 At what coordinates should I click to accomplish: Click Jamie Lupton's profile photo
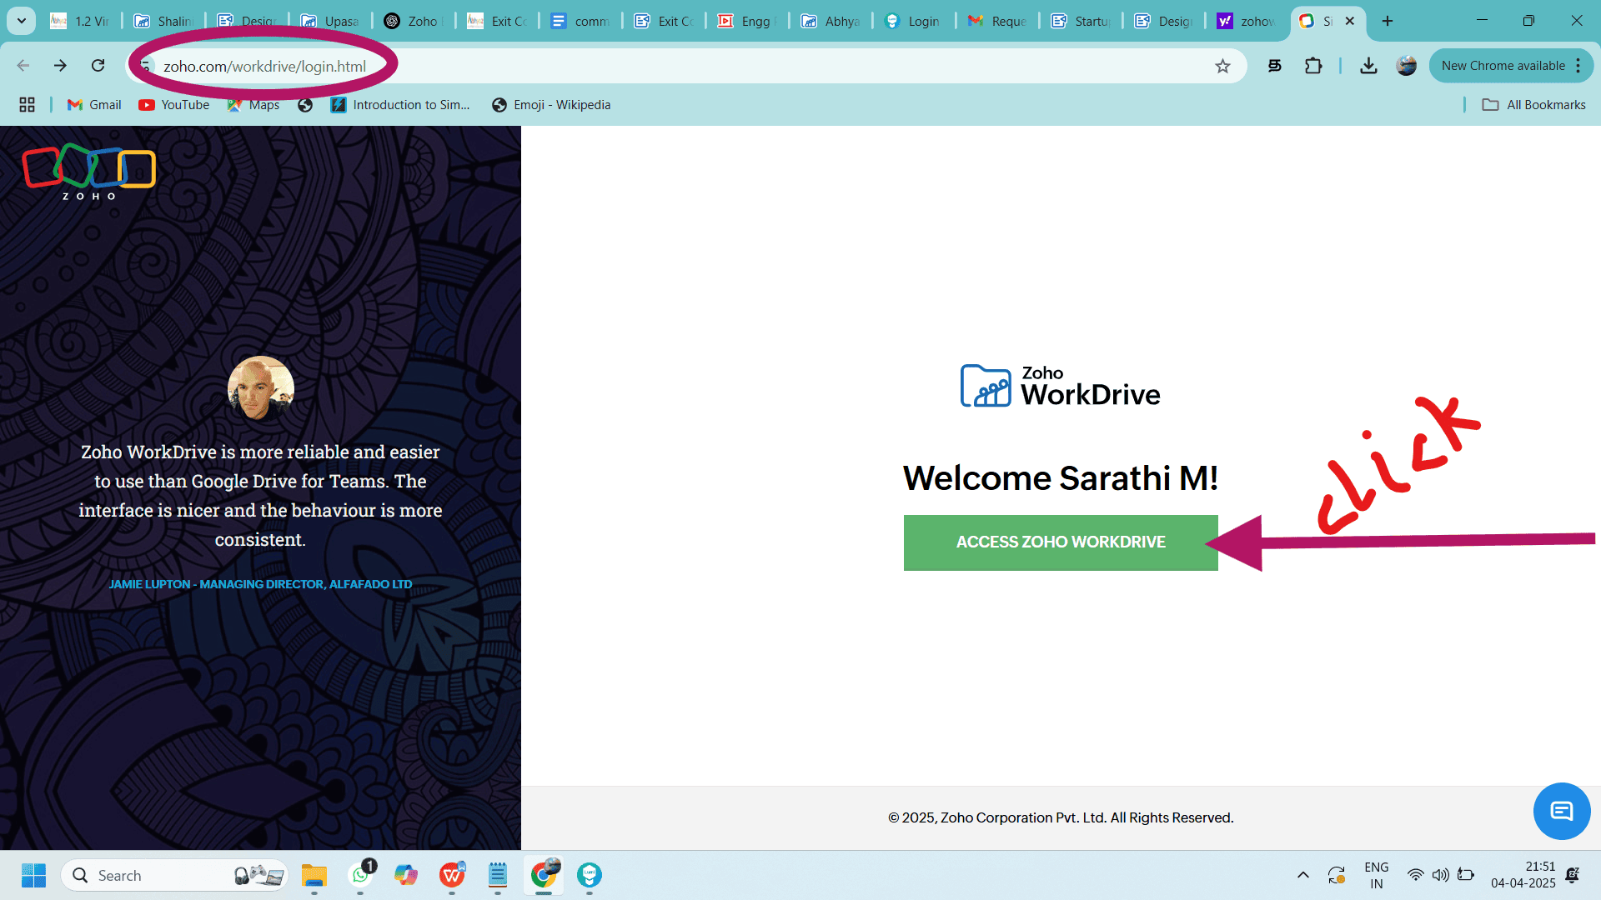pyautogui.click(x=261, y=389)
